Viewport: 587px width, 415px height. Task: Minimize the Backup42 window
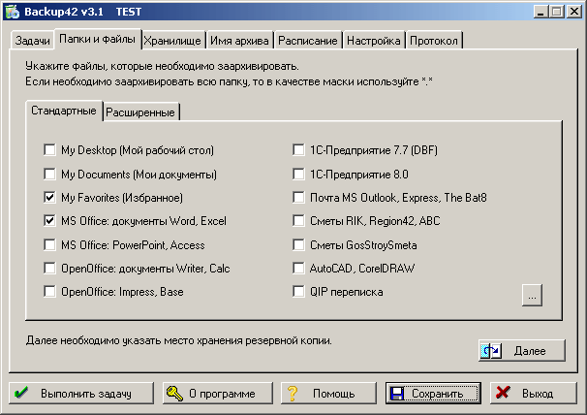tap(541, 12)
